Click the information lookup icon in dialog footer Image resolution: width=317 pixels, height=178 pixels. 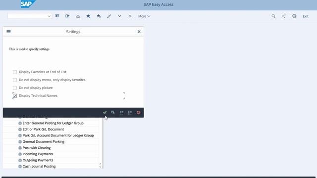(x=113, y=113)
